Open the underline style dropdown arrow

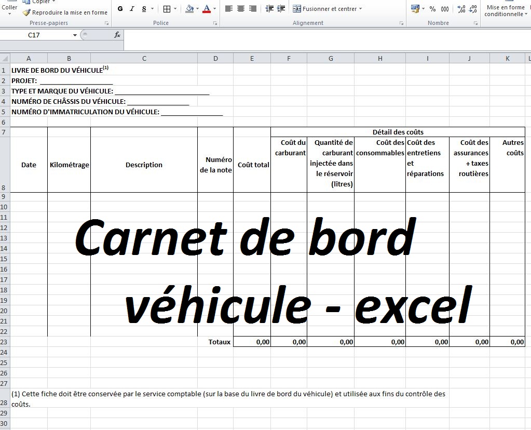[x=152, y=9]
